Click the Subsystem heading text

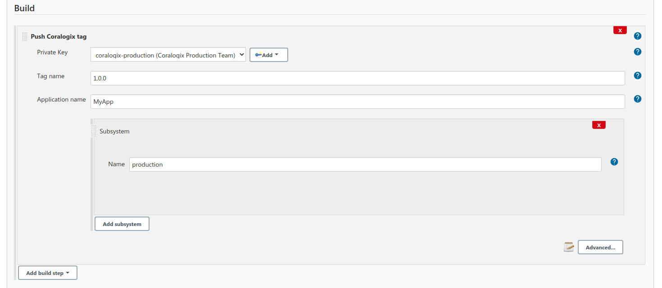pyautogui.click(x=114, y=131)
